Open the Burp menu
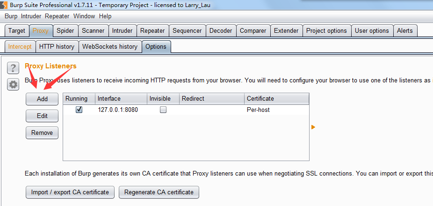The width and height of the screenshot is (433, 206). 11,16
